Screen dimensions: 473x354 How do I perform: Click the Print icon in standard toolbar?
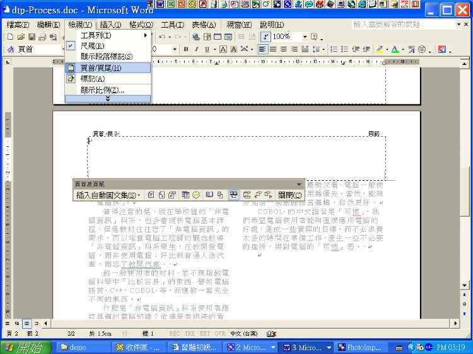(x=42, y=37)
